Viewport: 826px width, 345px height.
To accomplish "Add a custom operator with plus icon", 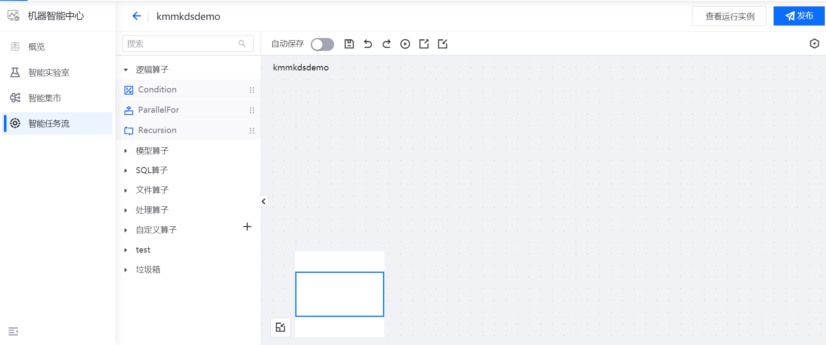I will [247, 227].
